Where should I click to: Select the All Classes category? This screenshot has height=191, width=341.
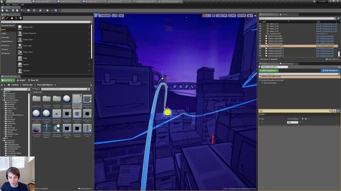[x=6, y=53]
